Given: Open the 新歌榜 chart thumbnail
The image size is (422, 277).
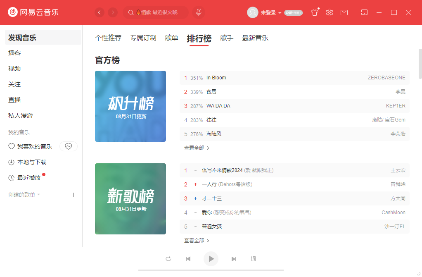Looking at the screenshot, I should 130,199.
